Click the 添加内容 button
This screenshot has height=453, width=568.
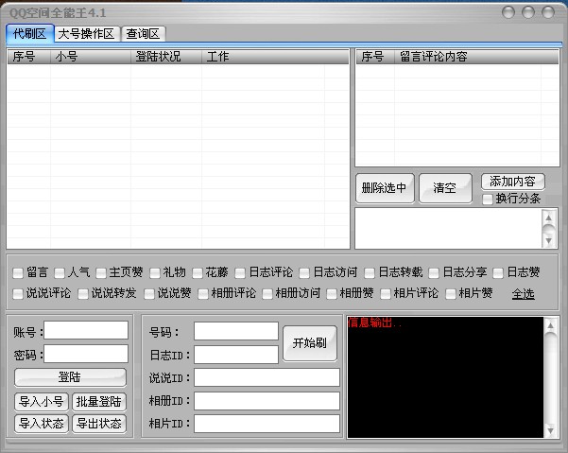point(512,182)
